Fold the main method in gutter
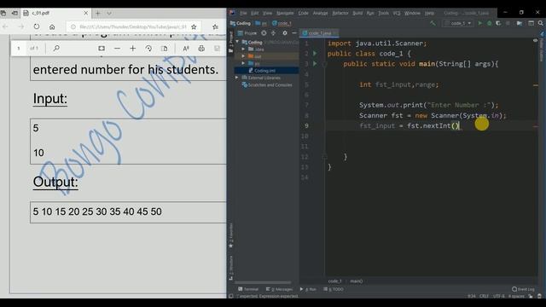This screenshot has width=546, height=307. (x=324, y=64)
